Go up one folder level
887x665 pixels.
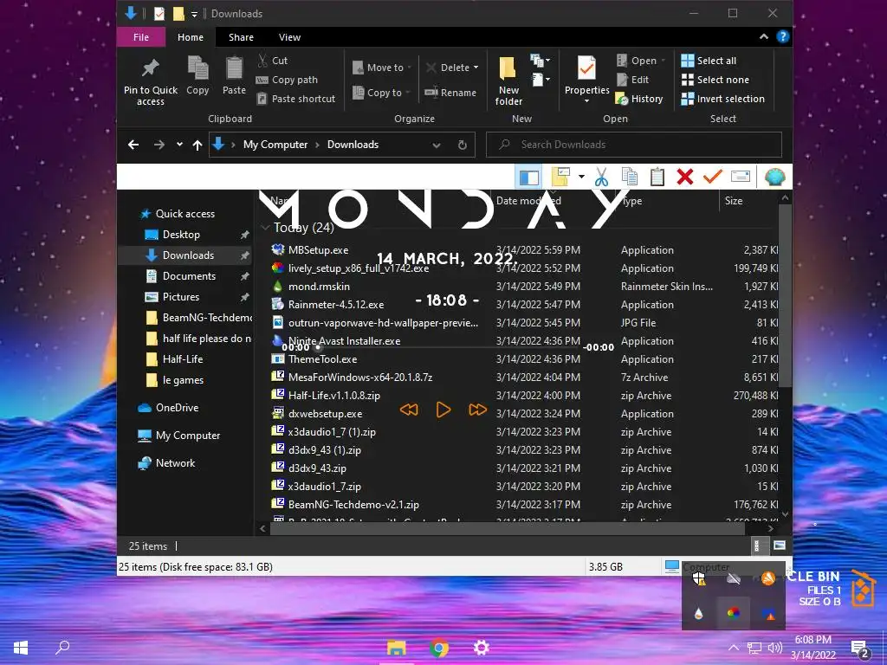tap(197, 145)
